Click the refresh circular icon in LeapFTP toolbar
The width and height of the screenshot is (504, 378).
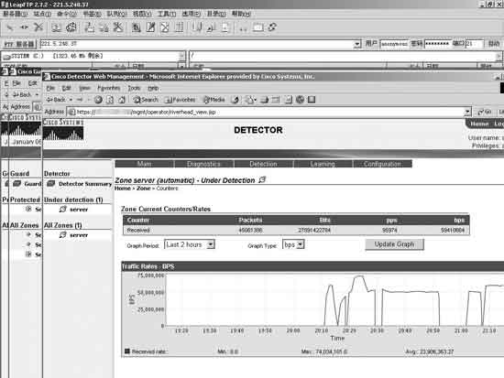coord(71,27)
